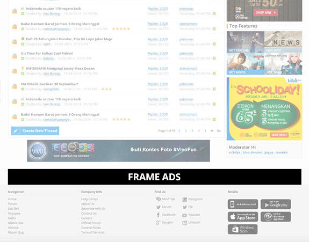Click Term of Services in Company Info
The image size is (309, 242).
pyautogui.click(x=93, y=232)
